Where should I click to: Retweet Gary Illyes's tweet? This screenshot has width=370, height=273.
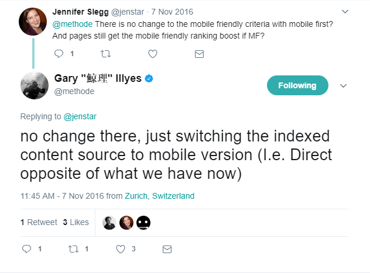click(73, 249)
